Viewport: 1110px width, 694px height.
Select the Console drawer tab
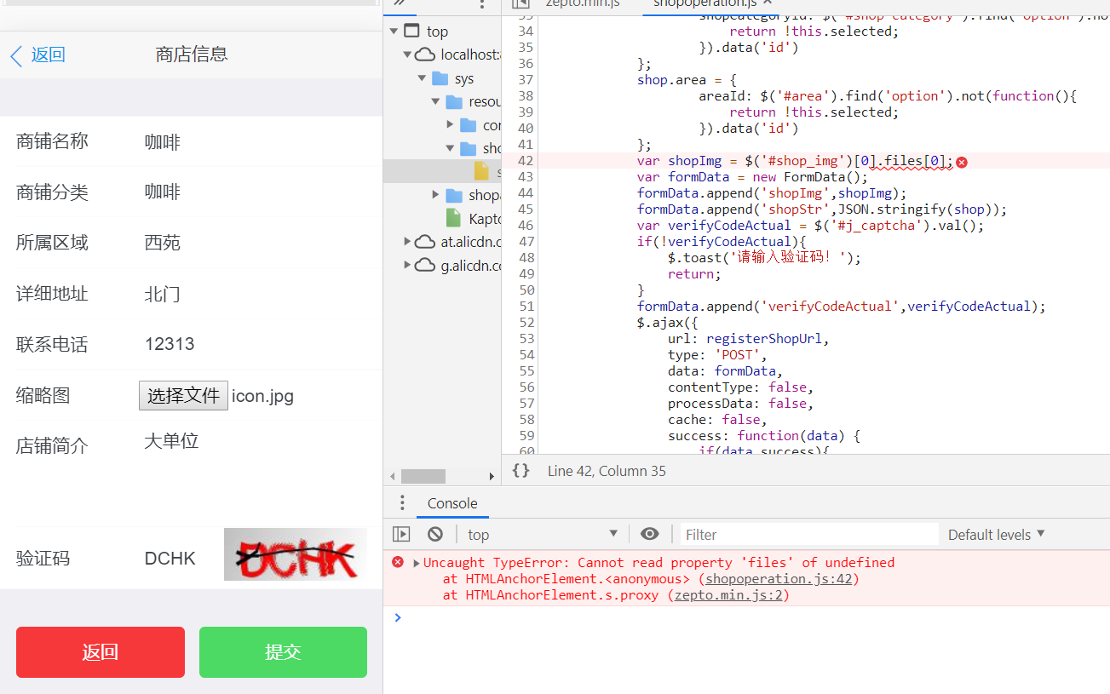(452, 503)
